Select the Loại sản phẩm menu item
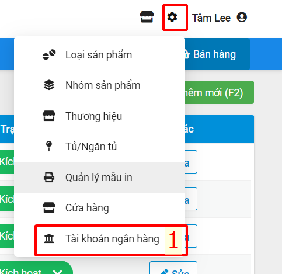Image resolution: width=282 pixels, height=274 pixels. [99, 54]
